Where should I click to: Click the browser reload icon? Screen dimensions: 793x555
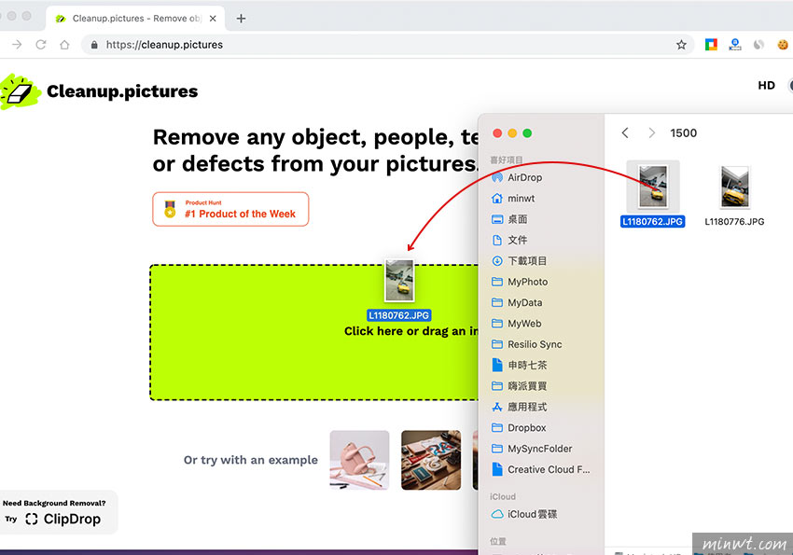tap(41, 45)
